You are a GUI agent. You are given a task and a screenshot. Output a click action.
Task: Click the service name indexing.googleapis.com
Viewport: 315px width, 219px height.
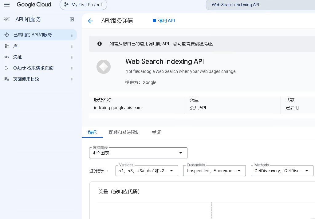[x=118, y=108]
